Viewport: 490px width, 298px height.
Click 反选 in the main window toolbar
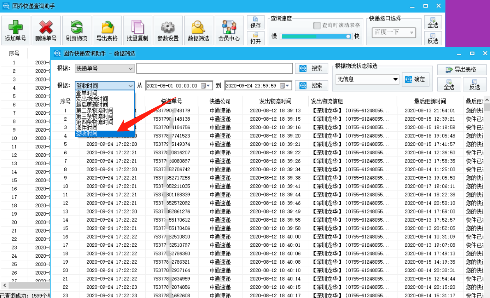pos(433,38)
